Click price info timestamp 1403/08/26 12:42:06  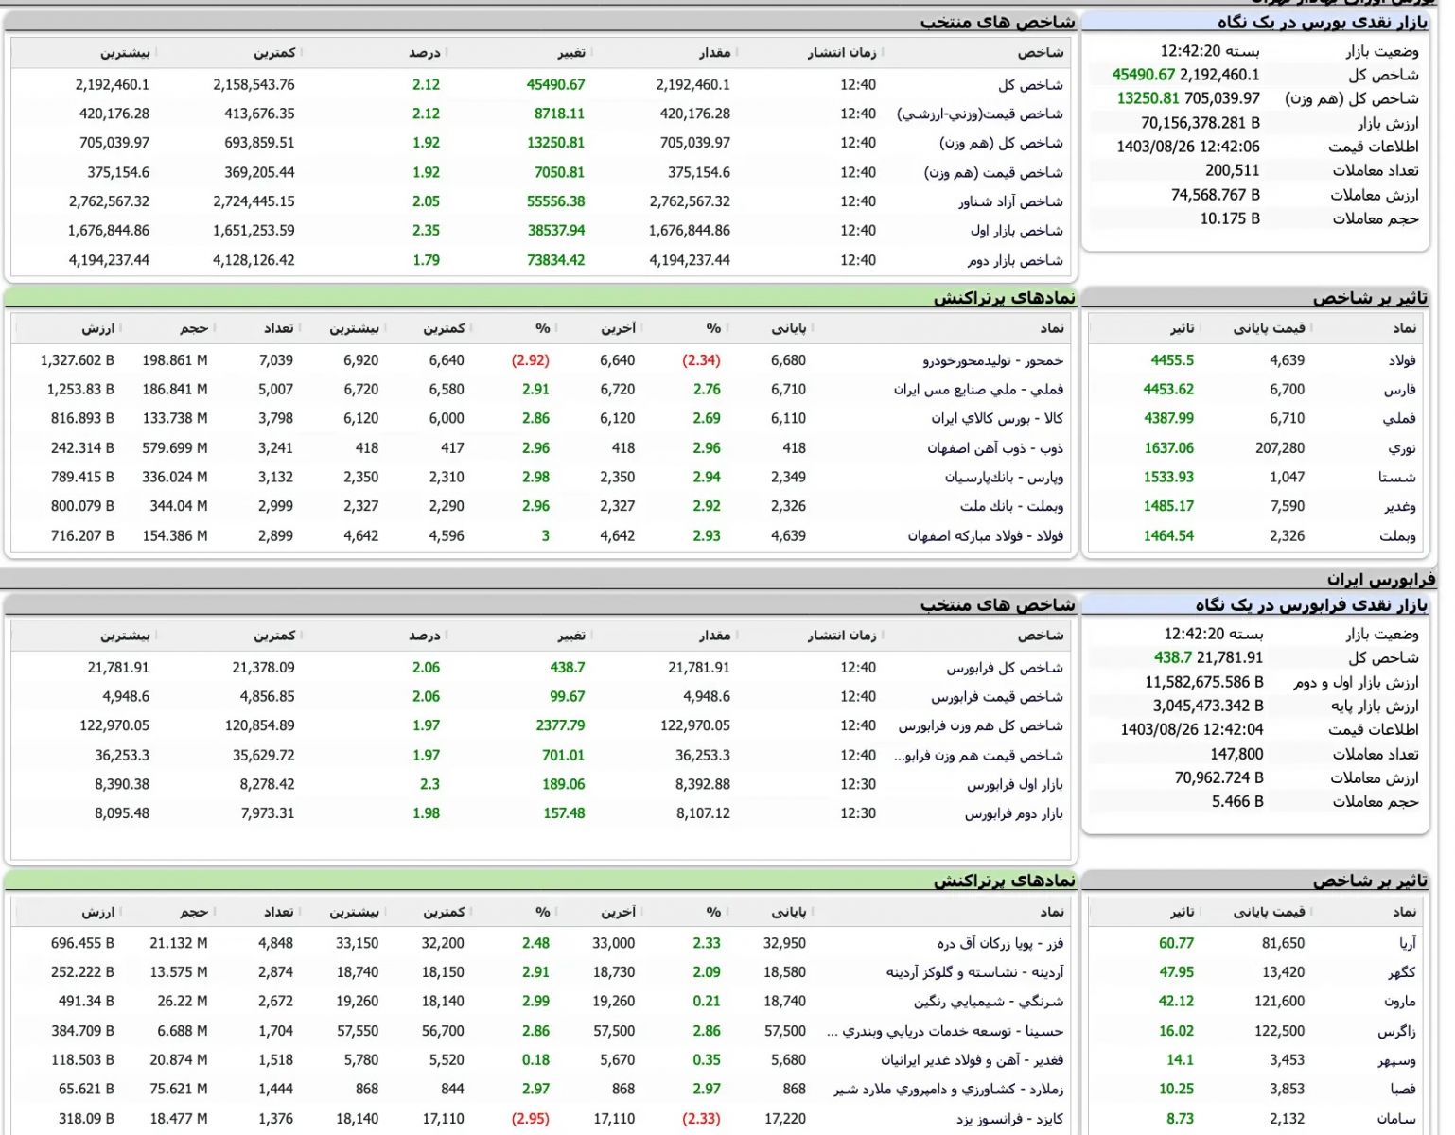pyautogui.click(x=1188, y=147)
